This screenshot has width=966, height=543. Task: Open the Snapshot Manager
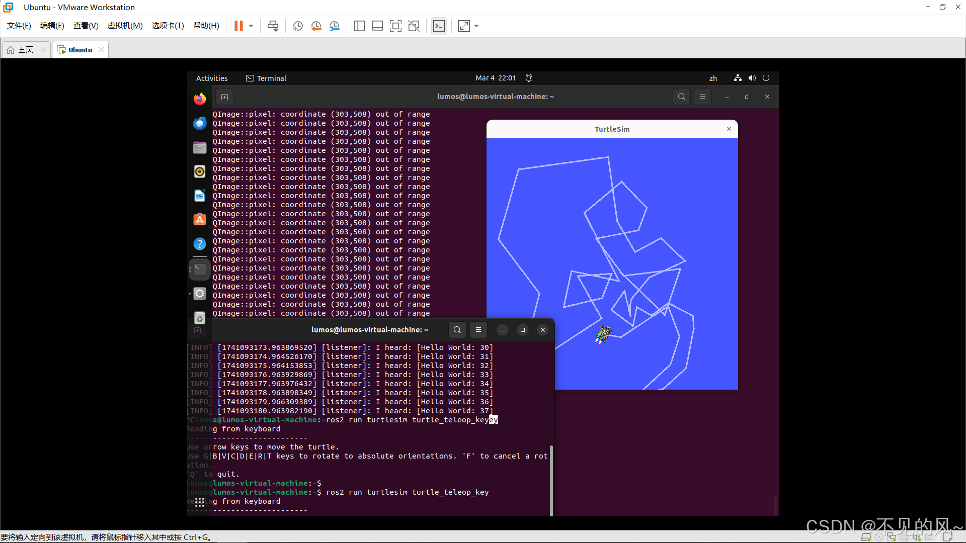tap(335, 26)
